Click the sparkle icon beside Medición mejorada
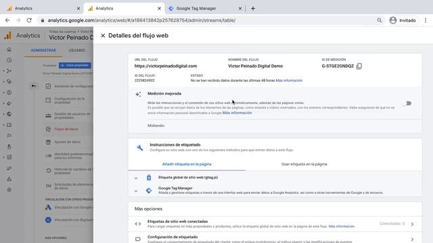 pyautogui.click(x=138, y=94)
